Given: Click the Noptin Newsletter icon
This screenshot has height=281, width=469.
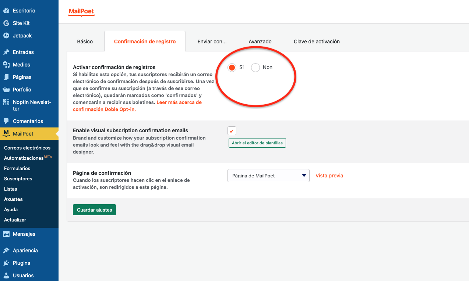Looking at the screenshot, I should (x=6, y=102).
